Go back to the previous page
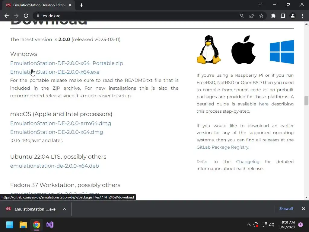 tap(7, 16)
